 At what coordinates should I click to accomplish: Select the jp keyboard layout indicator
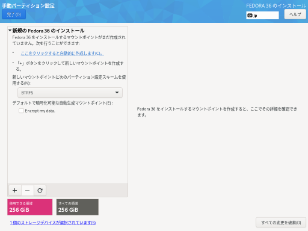pos(262,16)
